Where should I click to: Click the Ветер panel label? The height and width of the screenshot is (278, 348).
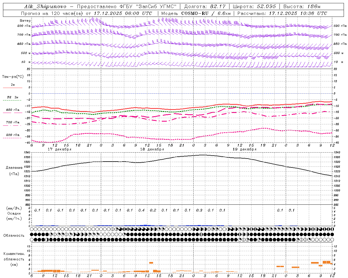[x=25, y=21]
